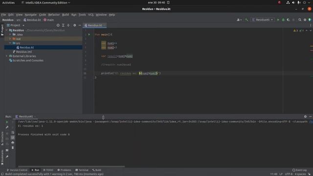Open the user account dropdown in toolbar

pyautogui.click(x=239, y=20)
